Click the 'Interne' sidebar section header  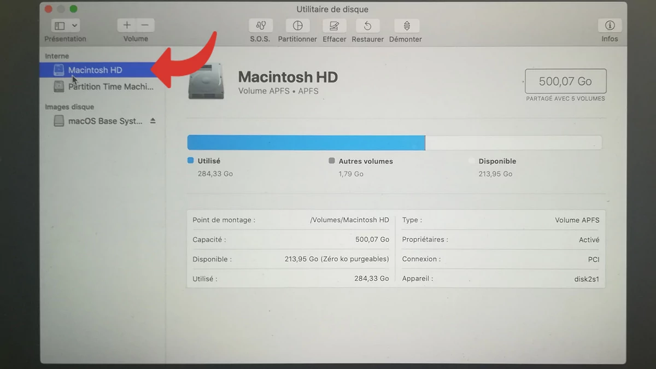[x=57, y=56]
